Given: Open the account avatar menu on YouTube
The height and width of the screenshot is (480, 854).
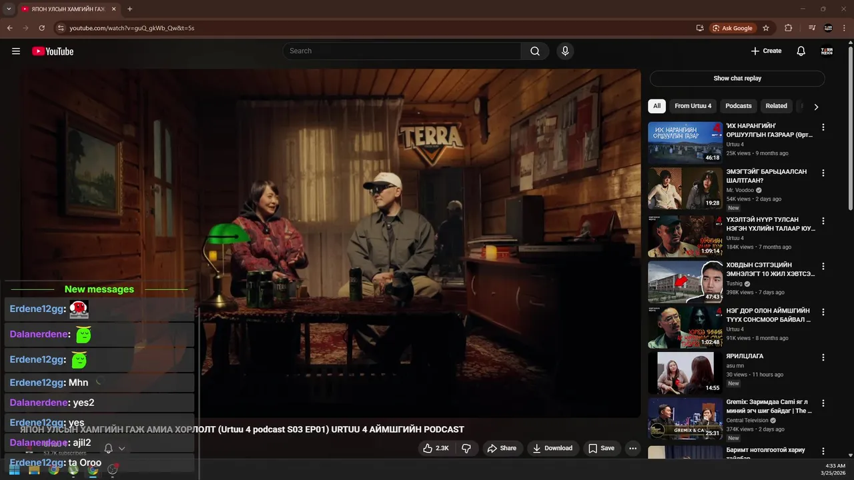Looking at the screenshot, I should point(827,51).
